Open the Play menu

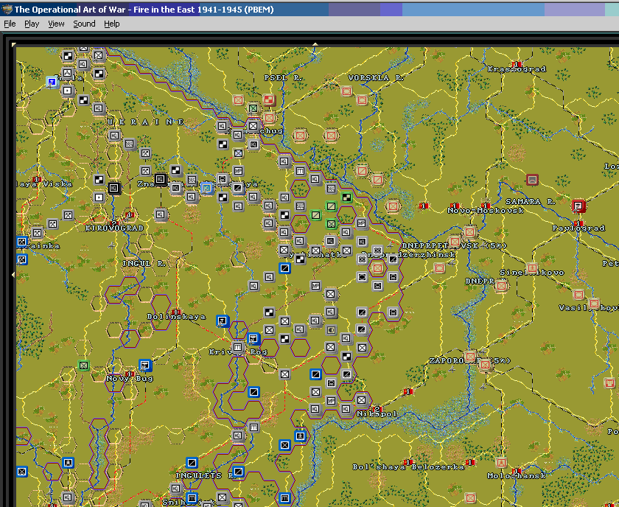(x=32, y=24)
